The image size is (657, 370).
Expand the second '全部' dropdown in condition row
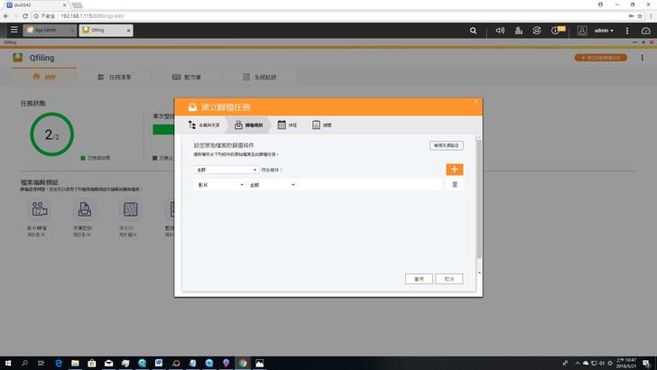pyautogui.click(x=272, y=184)
